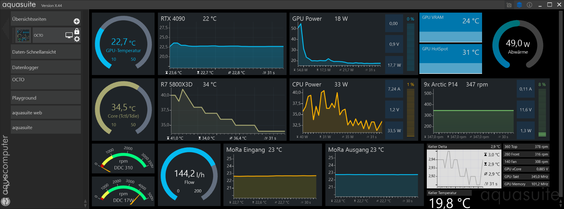Click the GPU VRAM 24 °C tile
This screenshot has width=564, height=209.
(x=451, y=27)
